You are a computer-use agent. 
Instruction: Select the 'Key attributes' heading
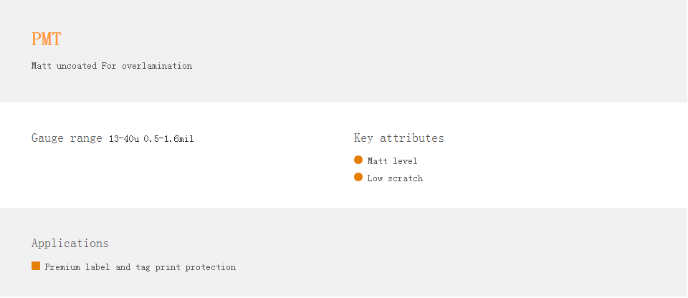(x=399, y=138)
